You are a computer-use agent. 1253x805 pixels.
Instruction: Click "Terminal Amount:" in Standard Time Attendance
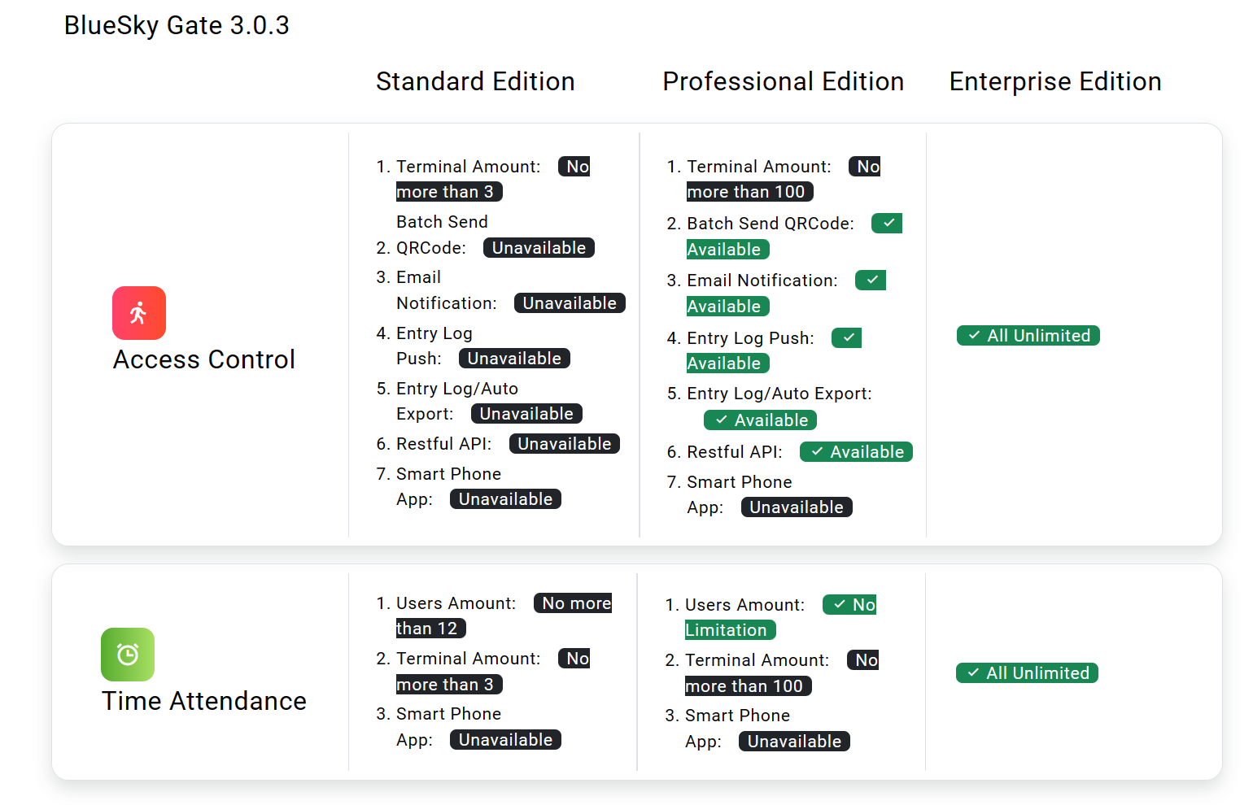[x=469, y=659]
